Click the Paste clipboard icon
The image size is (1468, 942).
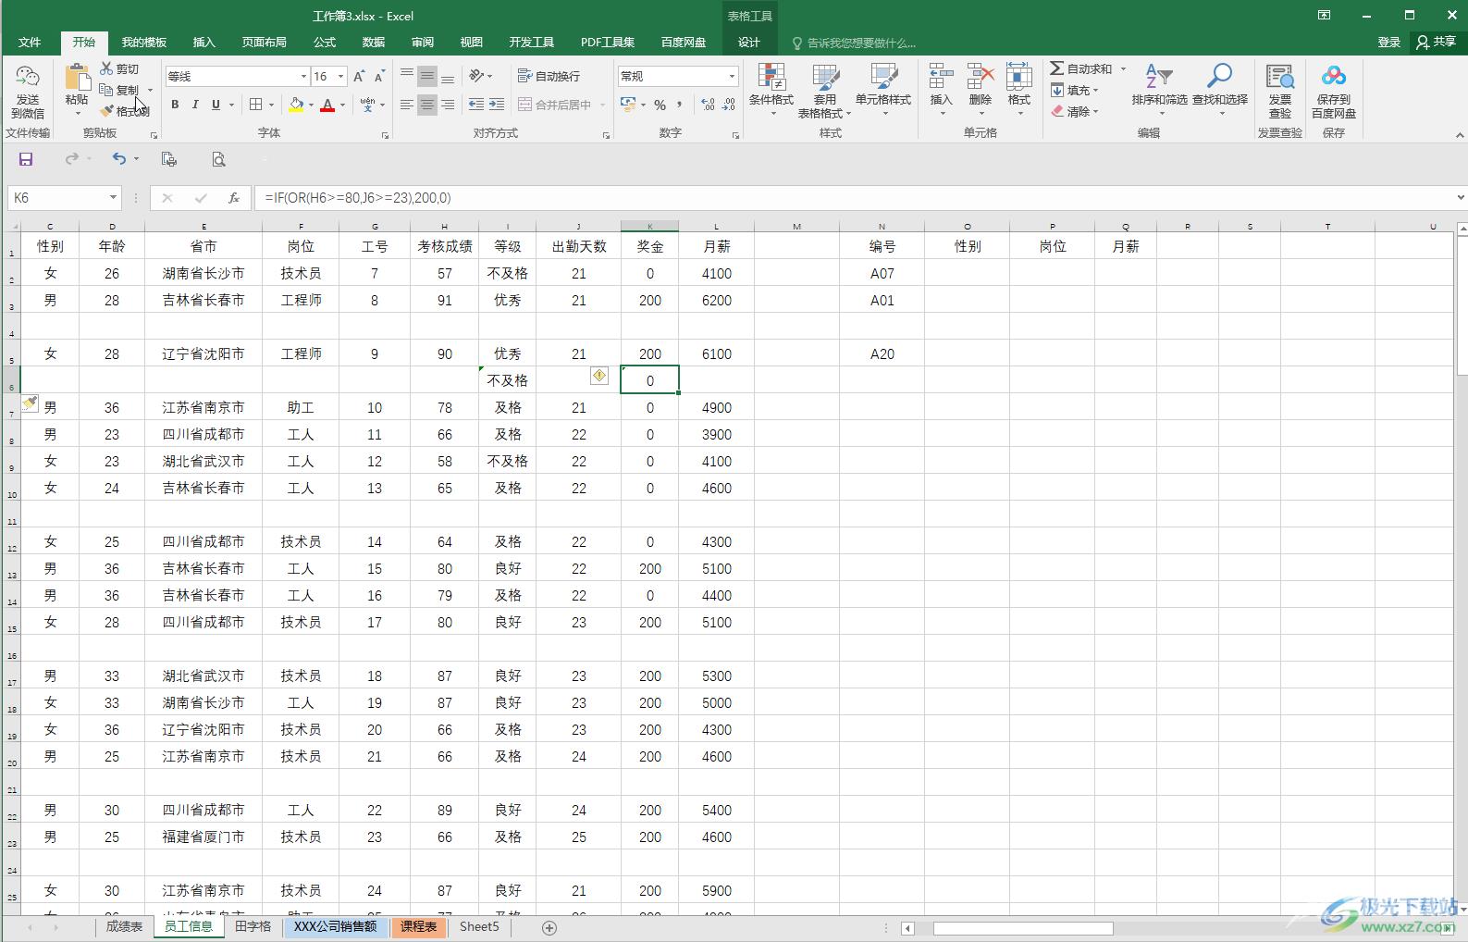[x=77, y=78]
